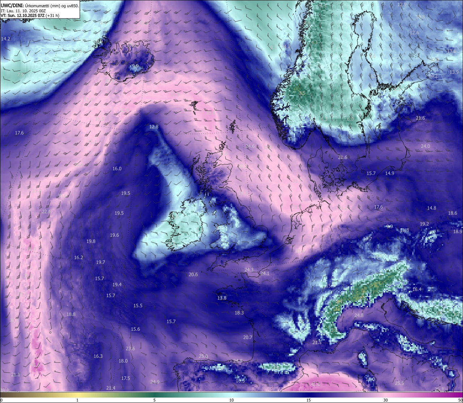The height and width of the screenshot is (403, 463).
Task: Click the 14.9 value near Poland coast
Action: tap(390, 173)
